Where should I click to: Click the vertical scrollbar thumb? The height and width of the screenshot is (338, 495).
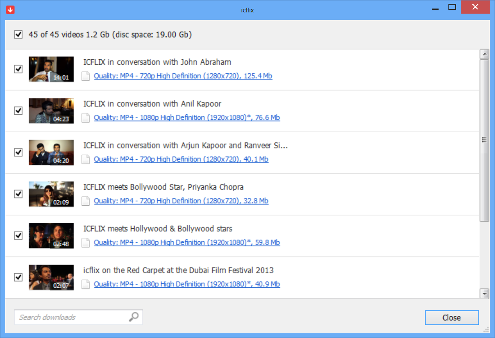[484, 140]
